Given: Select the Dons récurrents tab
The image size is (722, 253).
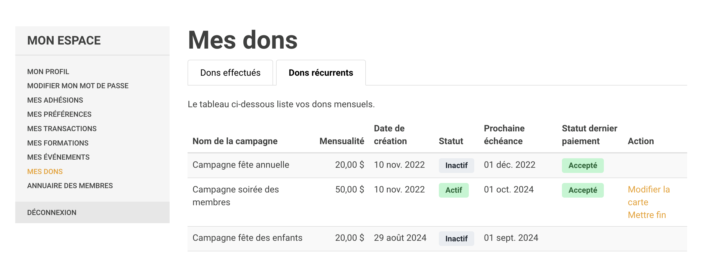Looking at the screenshot, I should [321, 73].
